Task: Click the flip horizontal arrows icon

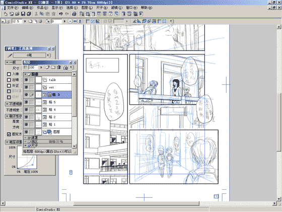Action: tap(75, 21)
